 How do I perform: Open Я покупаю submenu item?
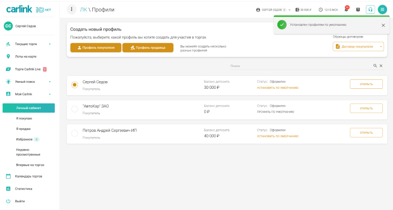[24, 118]
